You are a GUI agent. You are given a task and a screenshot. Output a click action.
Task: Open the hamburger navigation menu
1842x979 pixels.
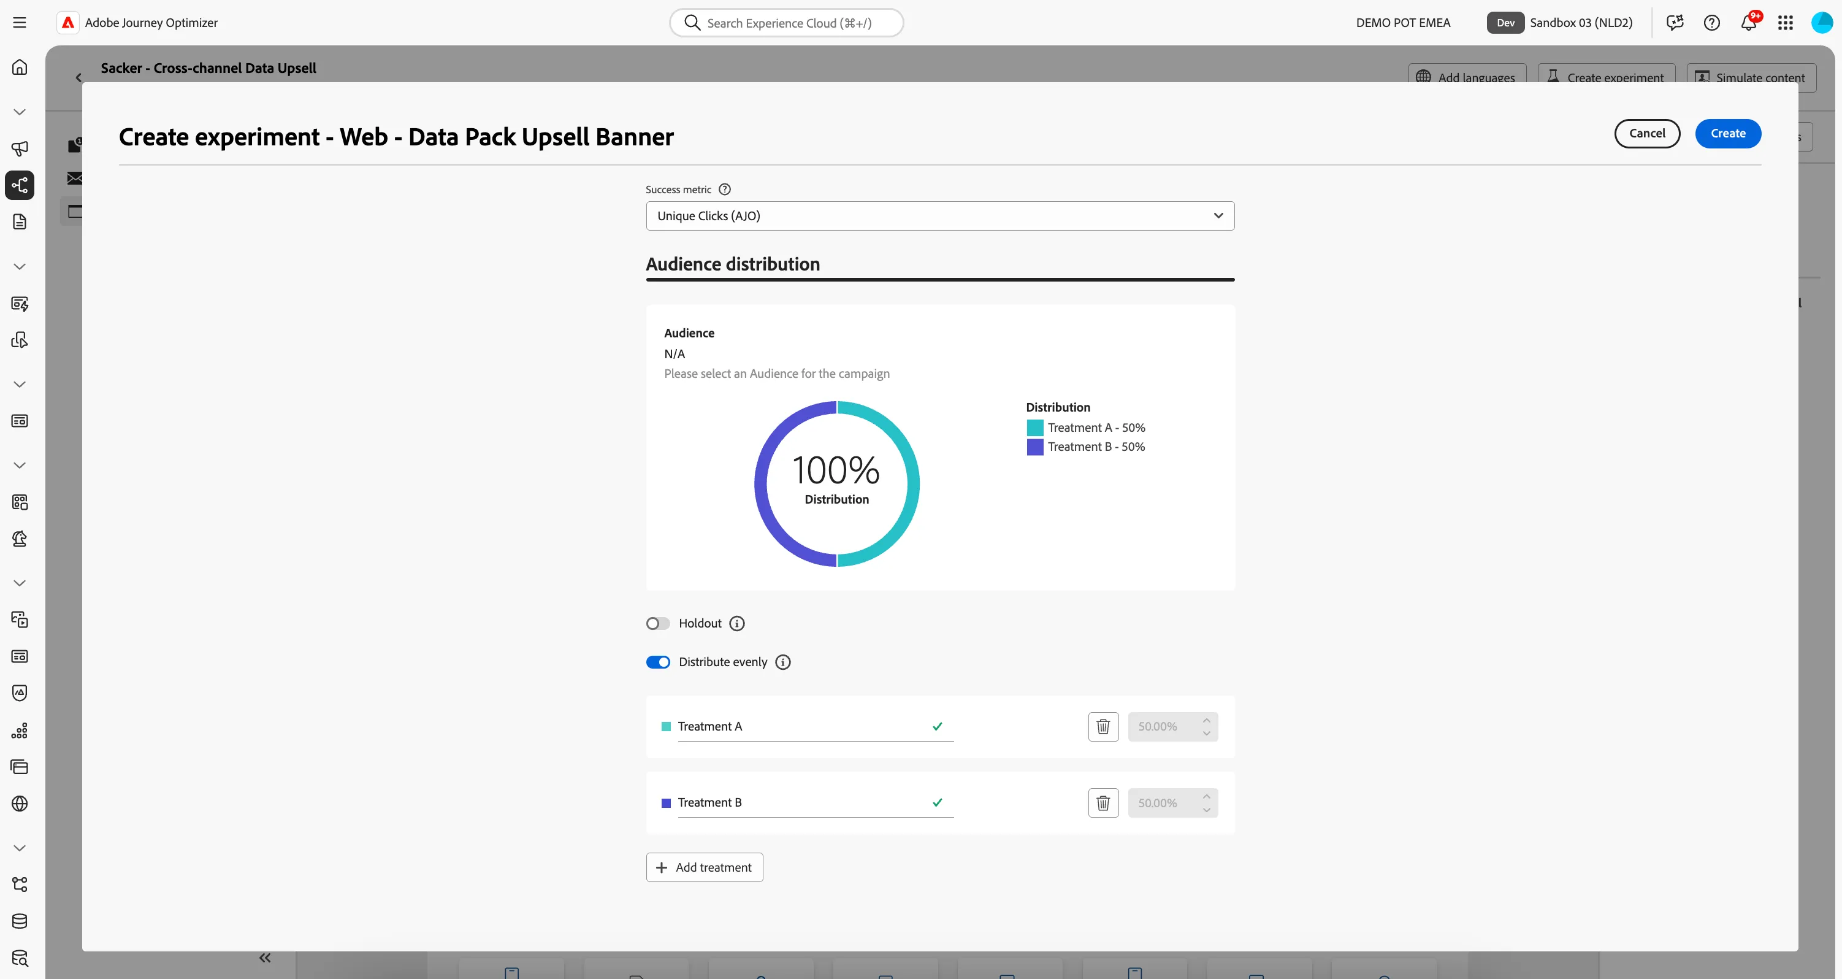pos(19,23)
